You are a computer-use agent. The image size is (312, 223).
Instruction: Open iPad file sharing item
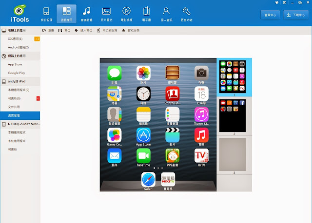20,107
